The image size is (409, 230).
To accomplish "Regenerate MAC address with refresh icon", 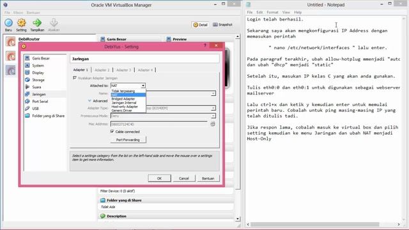I will coord(213,124).
